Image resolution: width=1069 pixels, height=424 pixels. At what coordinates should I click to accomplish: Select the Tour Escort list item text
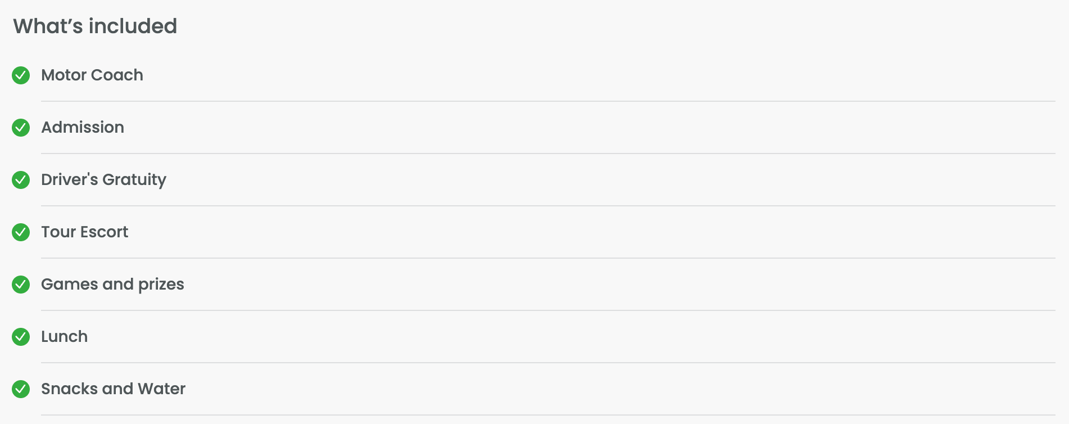[x=84, y=232]
